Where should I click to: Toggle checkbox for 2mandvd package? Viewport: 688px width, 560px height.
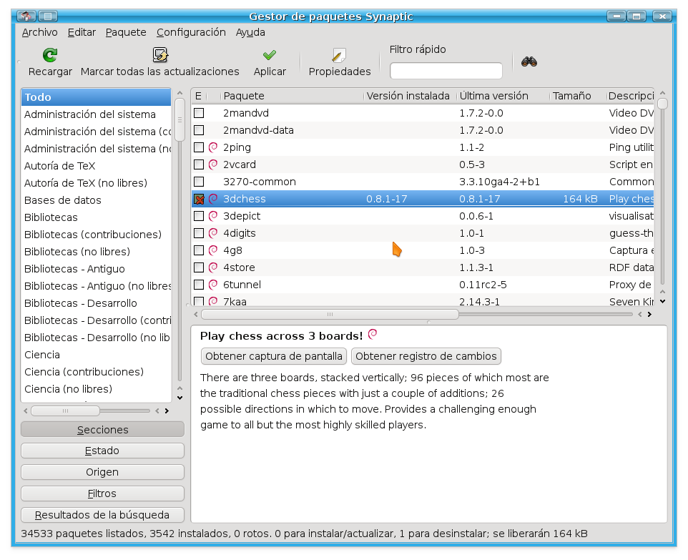[199, 113]
